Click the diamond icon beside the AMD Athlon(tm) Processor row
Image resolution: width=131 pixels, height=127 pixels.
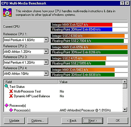(11, 110)
